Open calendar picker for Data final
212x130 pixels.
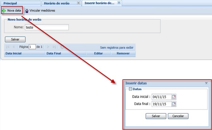[174, 103]
